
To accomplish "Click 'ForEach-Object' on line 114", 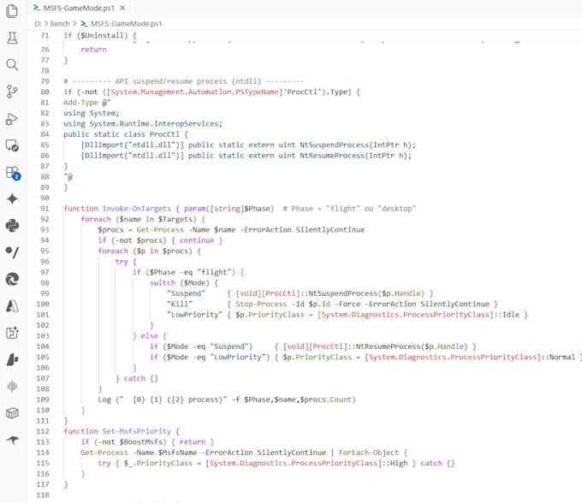I will tap(369, 453).
